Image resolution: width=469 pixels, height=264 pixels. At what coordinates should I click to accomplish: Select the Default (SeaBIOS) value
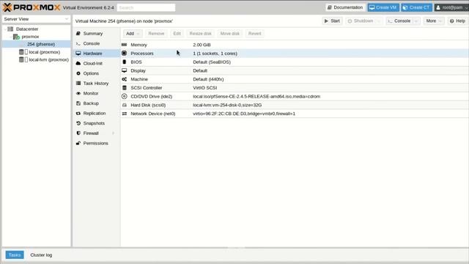[x=212, y=62]
